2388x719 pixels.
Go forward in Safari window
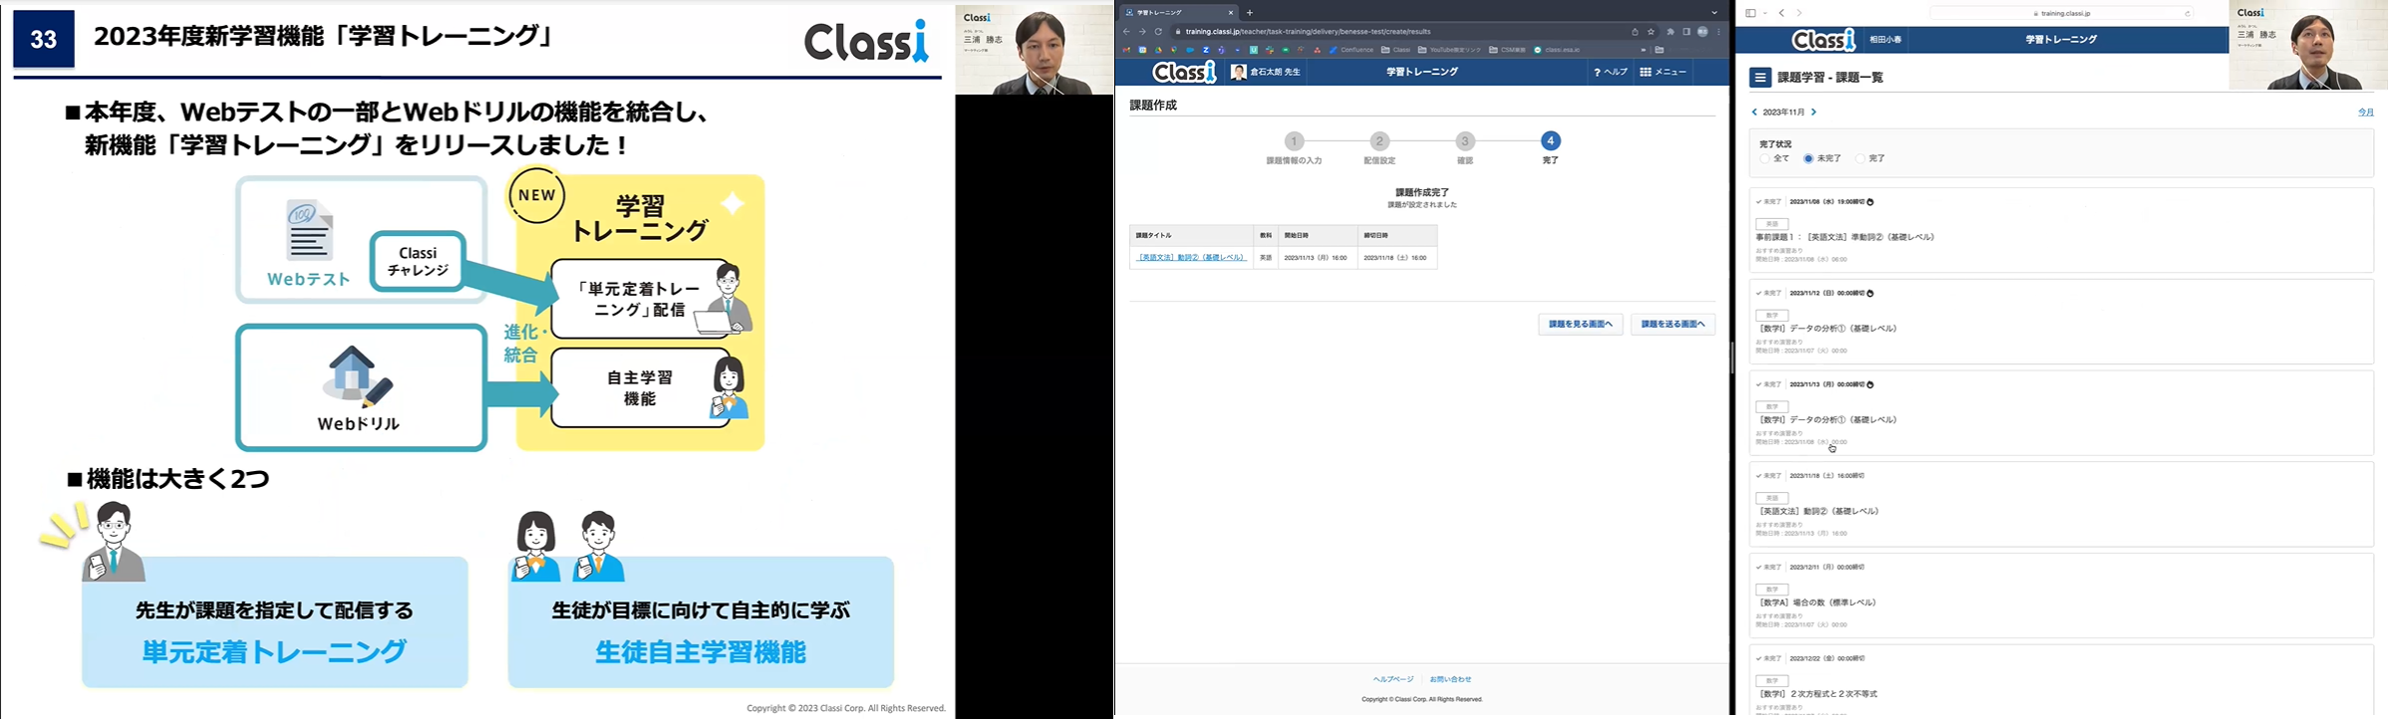(x=1799, y=13)
